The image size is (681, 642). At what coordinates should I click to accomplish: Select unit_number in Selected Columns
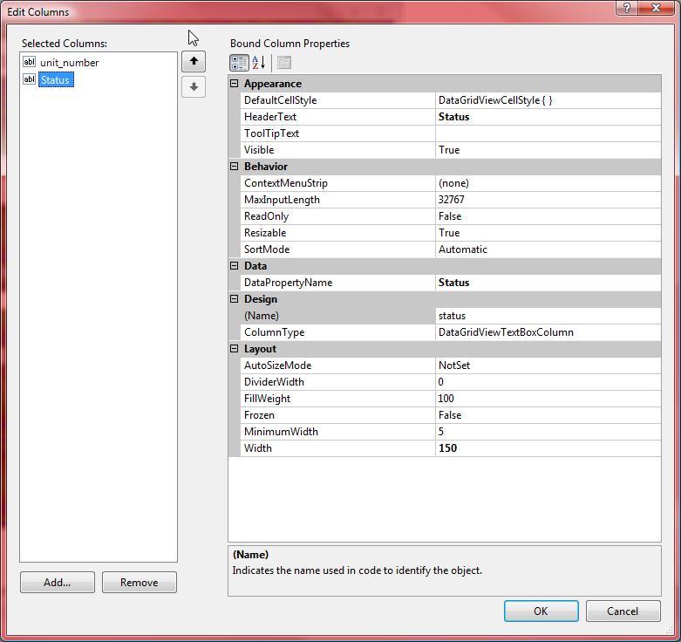pos(69,63)
